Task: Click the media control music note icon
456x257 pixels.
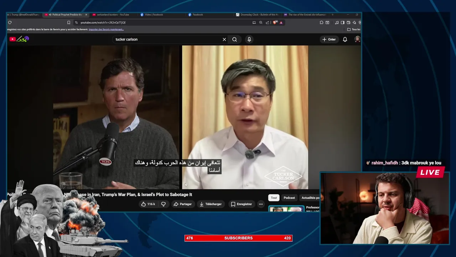Action: click(337, 22)
